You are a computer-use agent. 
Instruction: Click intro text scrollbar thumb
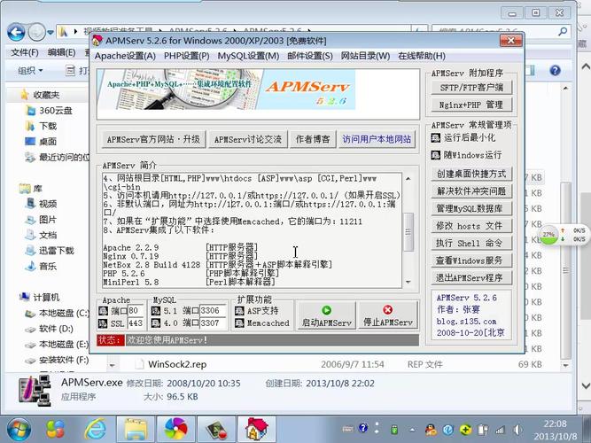point(408,232)
